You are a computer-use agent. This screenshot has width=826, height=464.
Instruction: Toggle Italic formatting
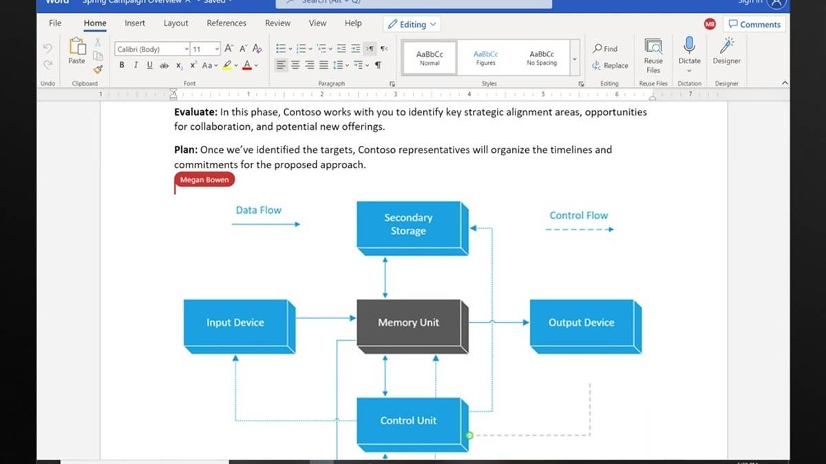136,65
